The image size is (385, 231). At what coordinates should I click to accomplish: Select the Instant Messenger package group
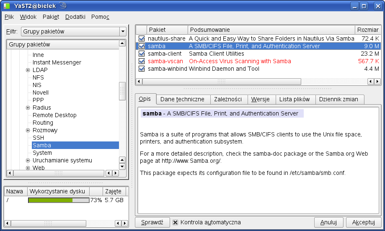pyautogui.click(x=57, y=62)
